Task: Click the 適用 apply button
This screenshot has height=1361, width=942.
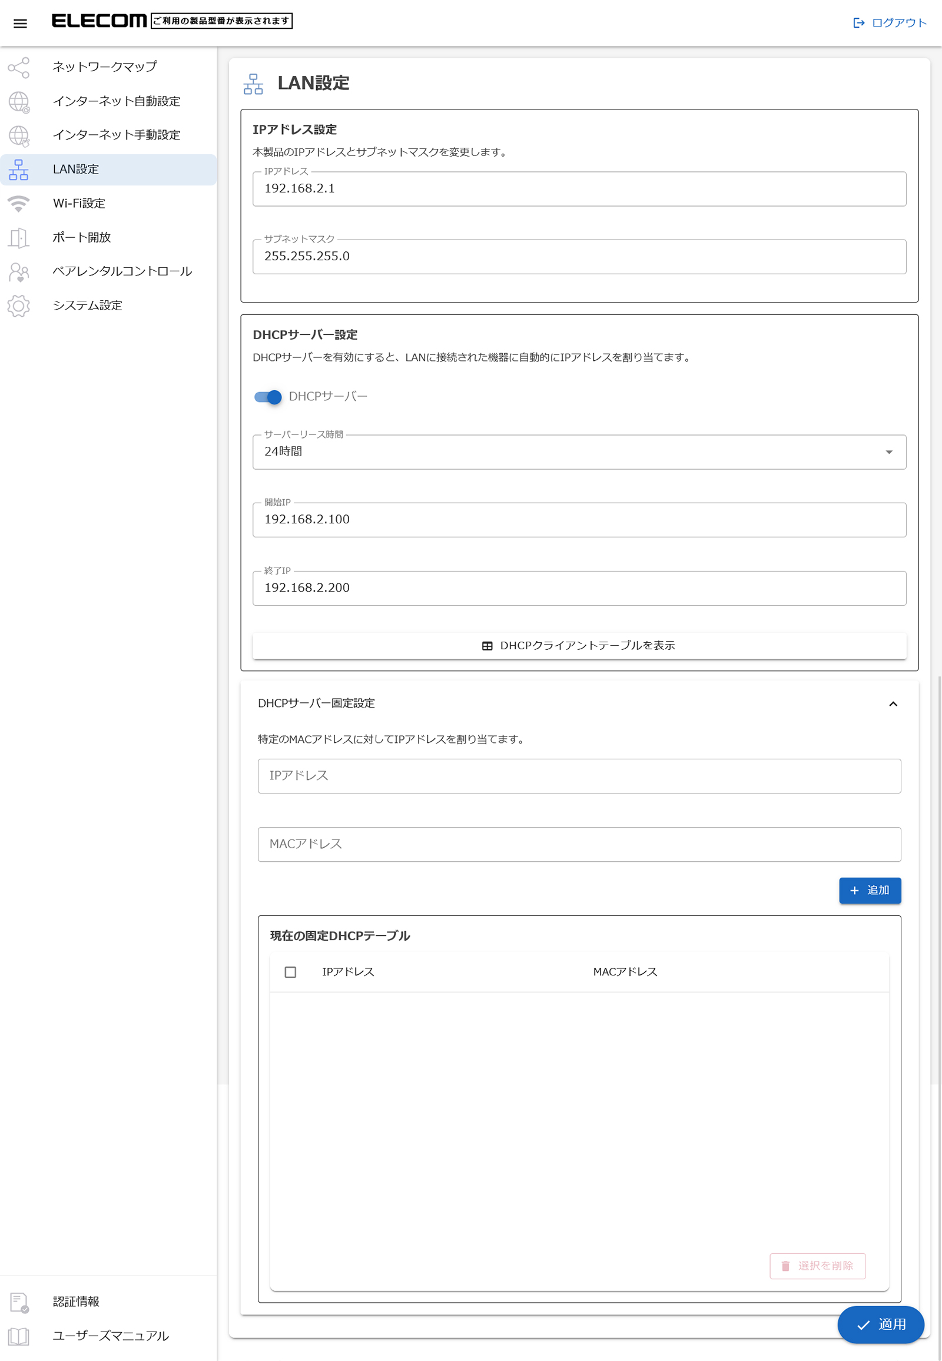Action: 880,1324
